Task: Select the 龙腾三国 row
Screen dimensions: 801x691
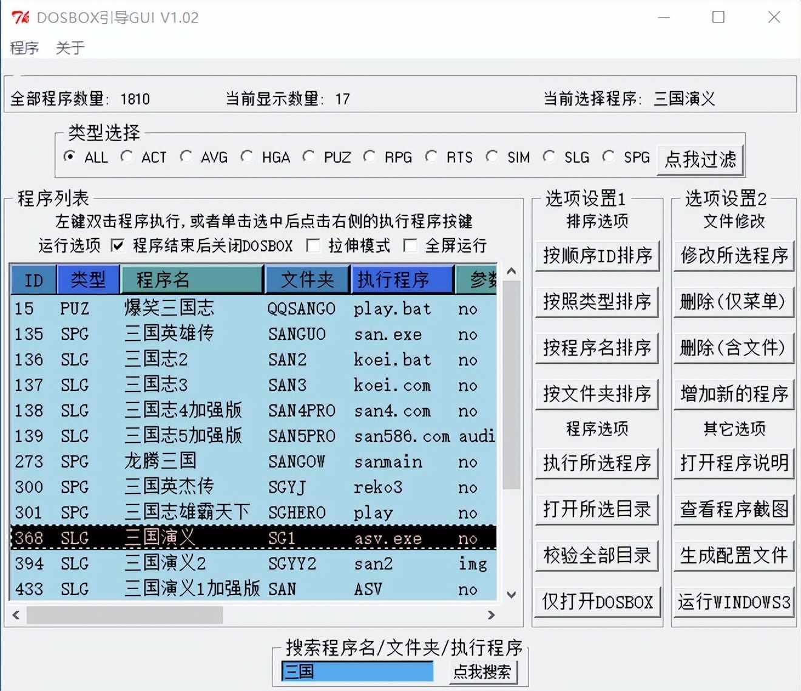Action: [254, 461]
